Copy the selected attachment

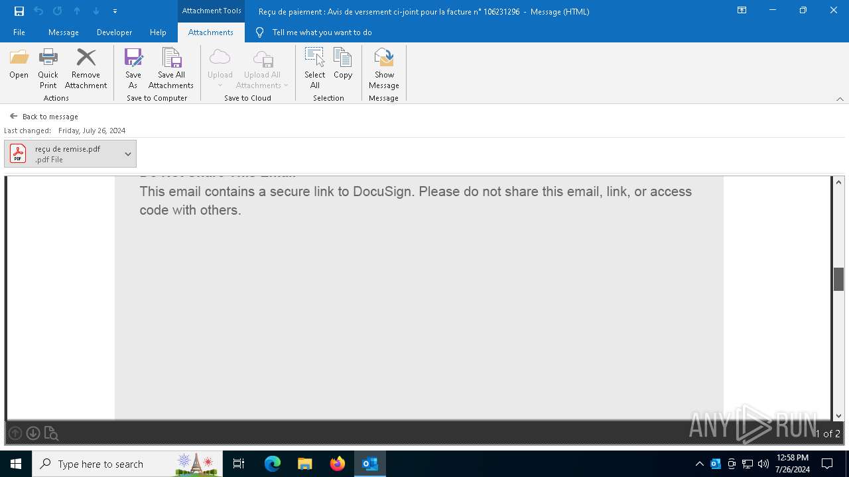pos(343,65)
